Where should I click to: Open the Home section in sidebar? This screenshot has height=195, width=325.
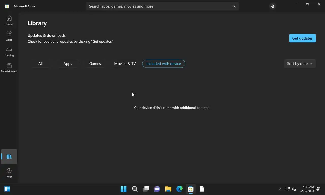coord(9,20)
